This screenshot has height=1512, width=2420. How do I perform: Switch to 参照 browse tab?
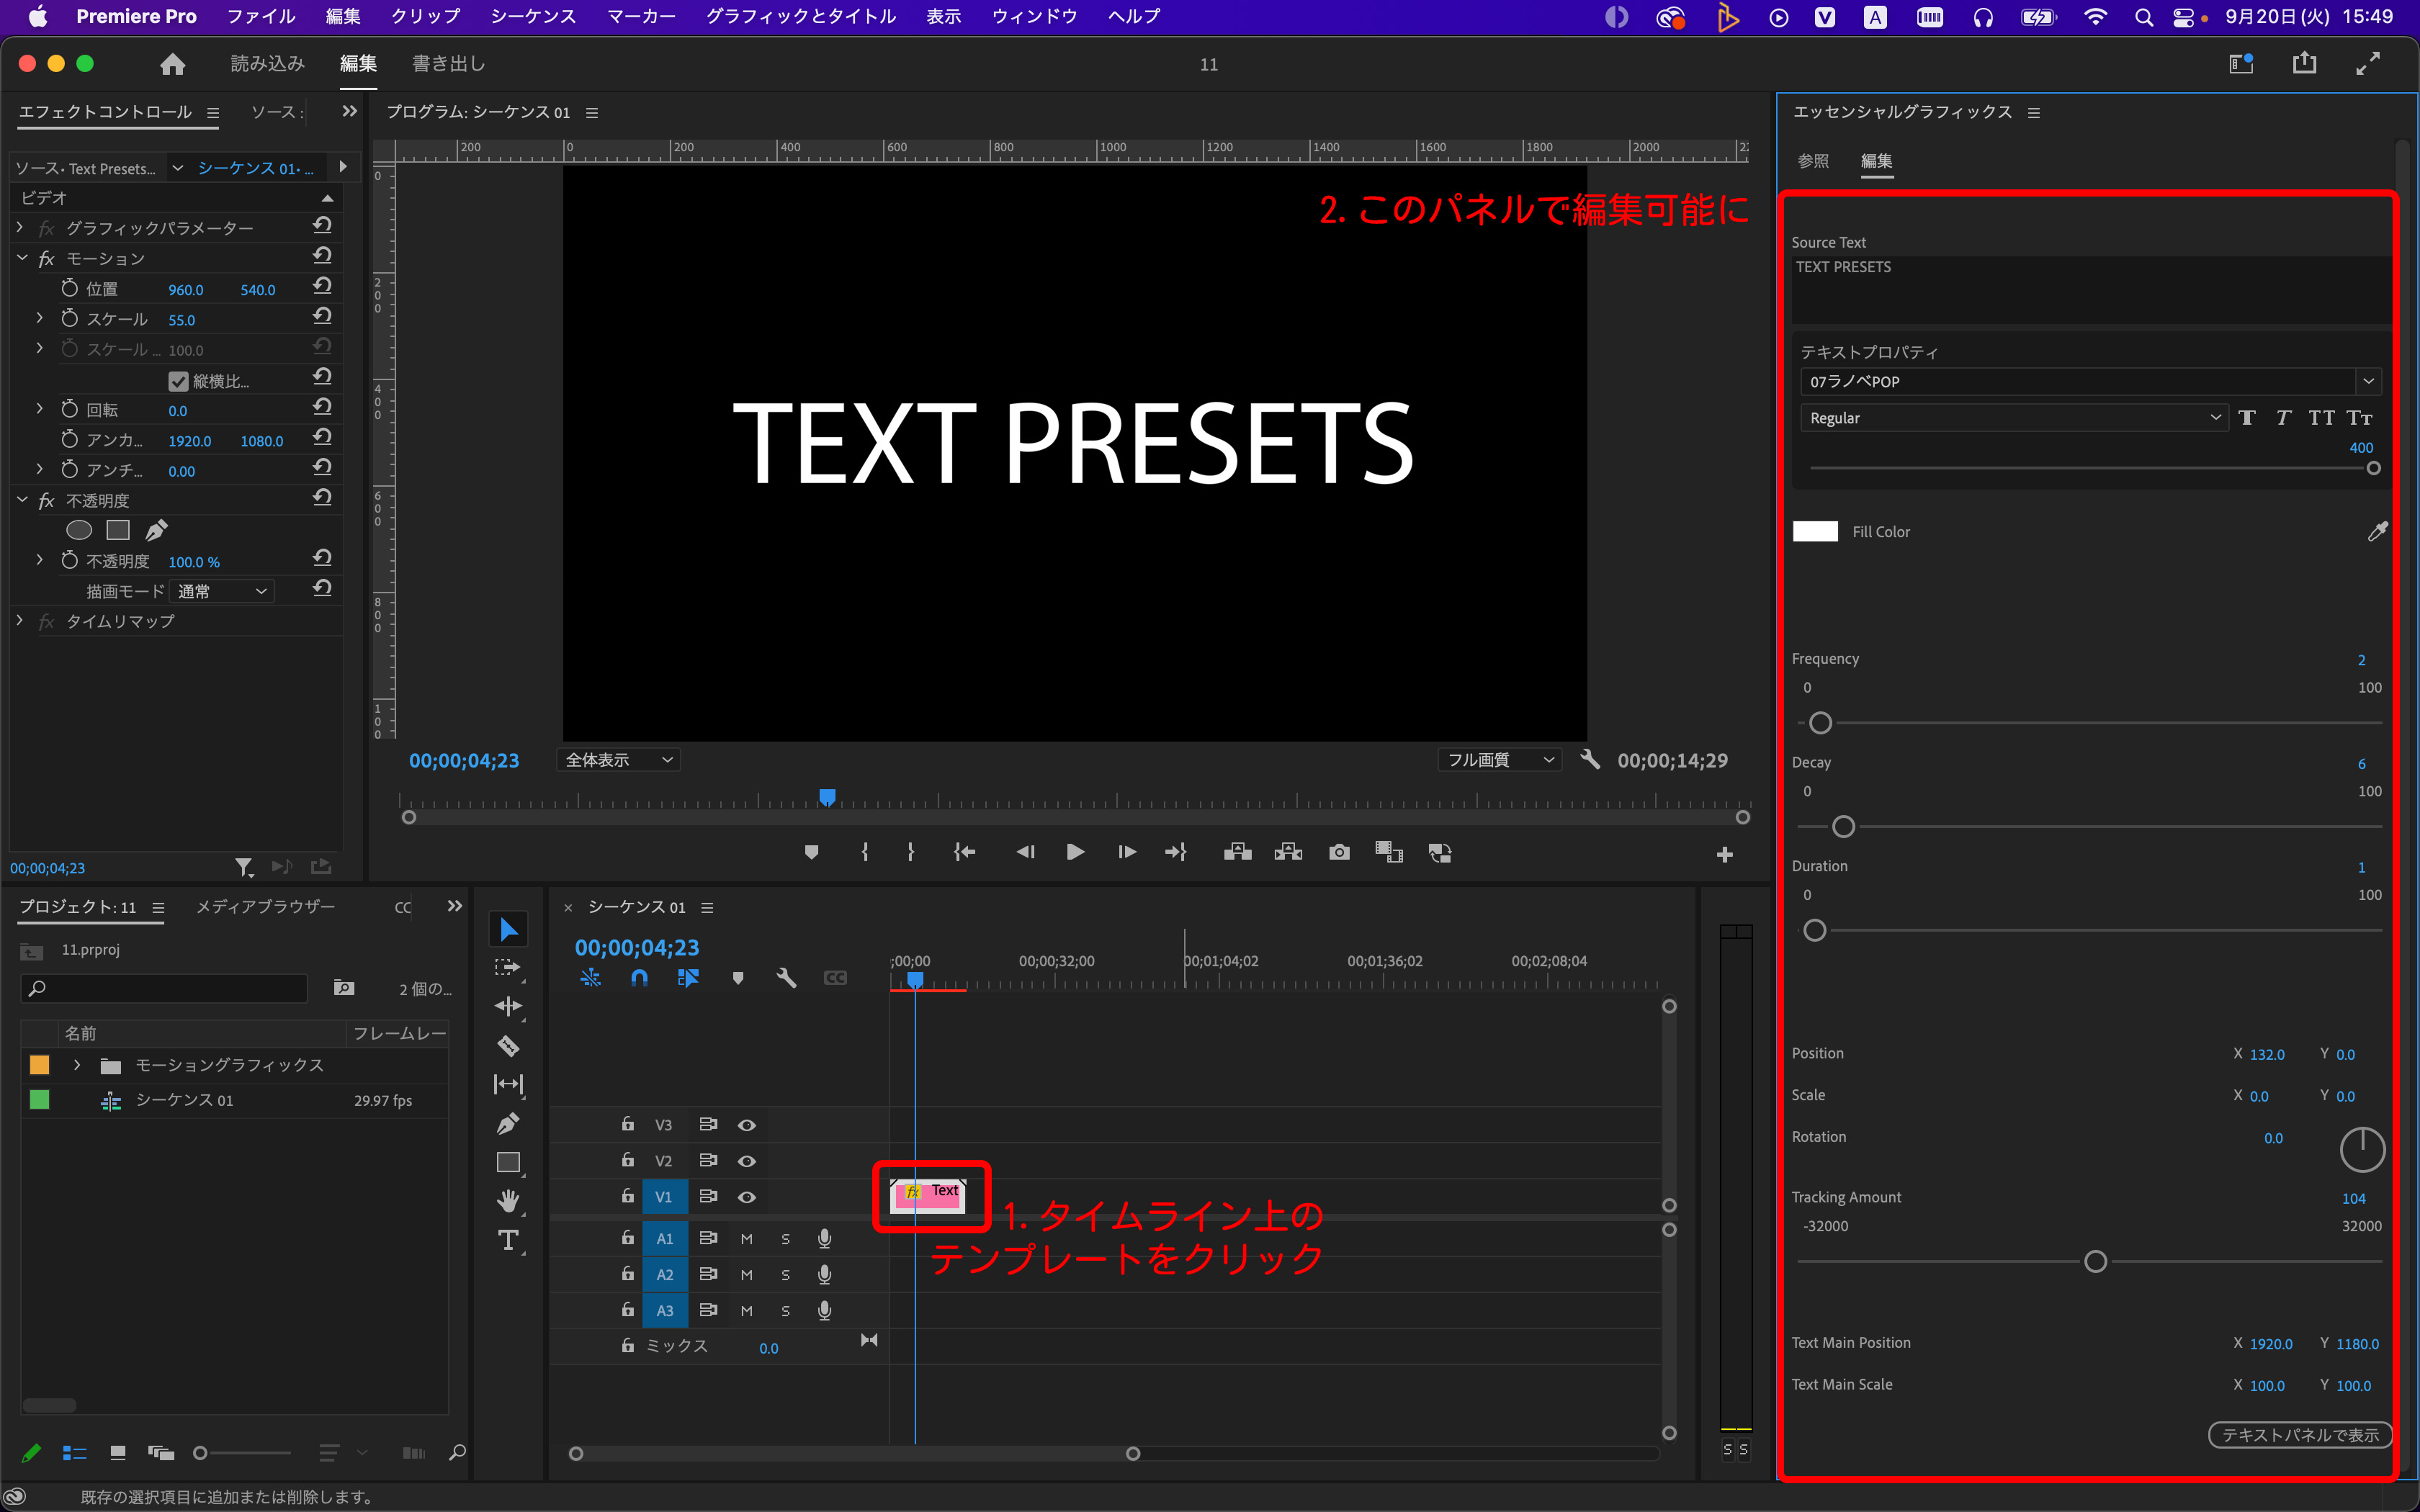[x=1813, y=161]
